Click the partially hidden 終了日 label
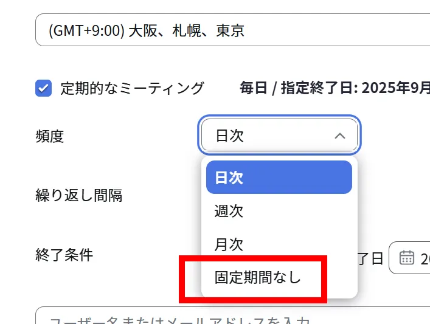 pyautogui.click(x=371, y=258)
